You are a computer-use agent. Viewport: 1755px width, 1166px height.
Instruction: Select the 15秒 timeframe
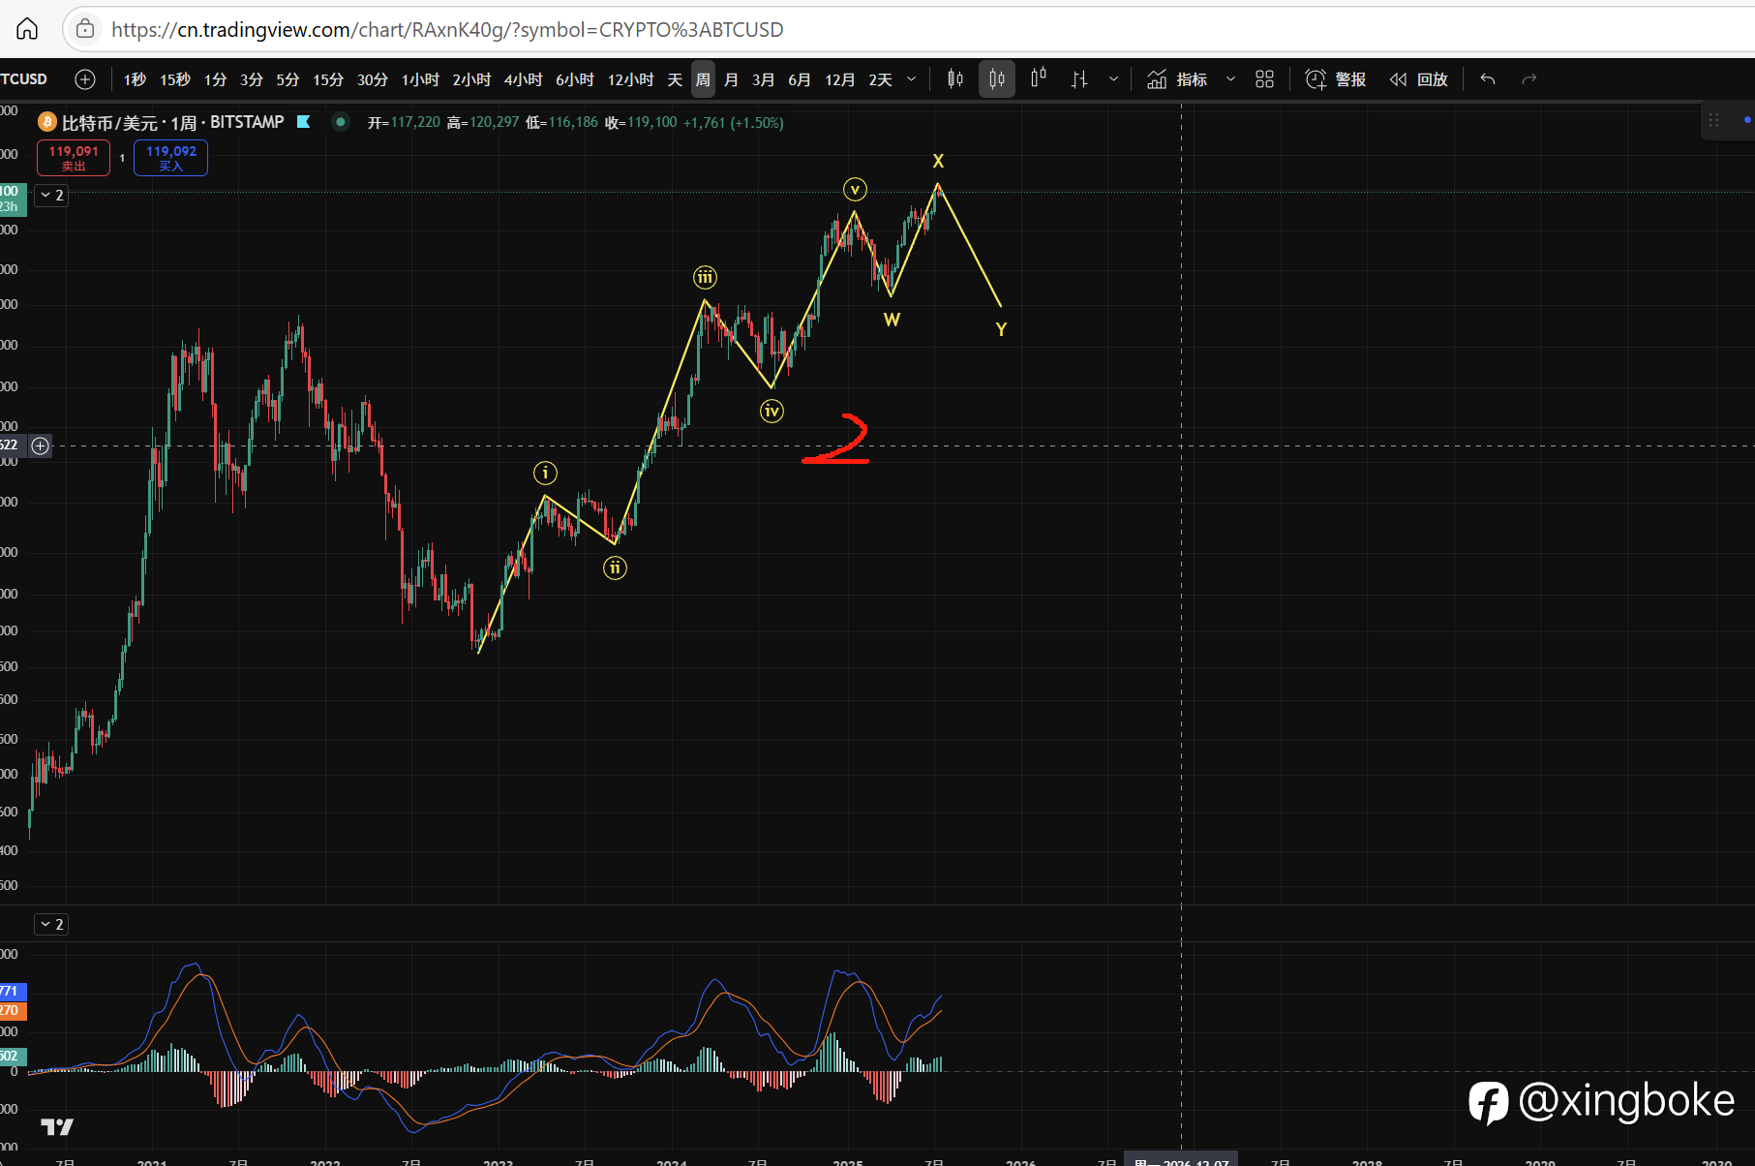[175, 79]
